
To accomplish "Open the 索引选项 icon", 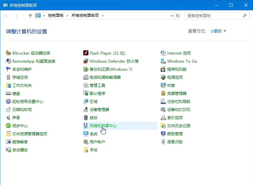I will click(x=163, y=118).
